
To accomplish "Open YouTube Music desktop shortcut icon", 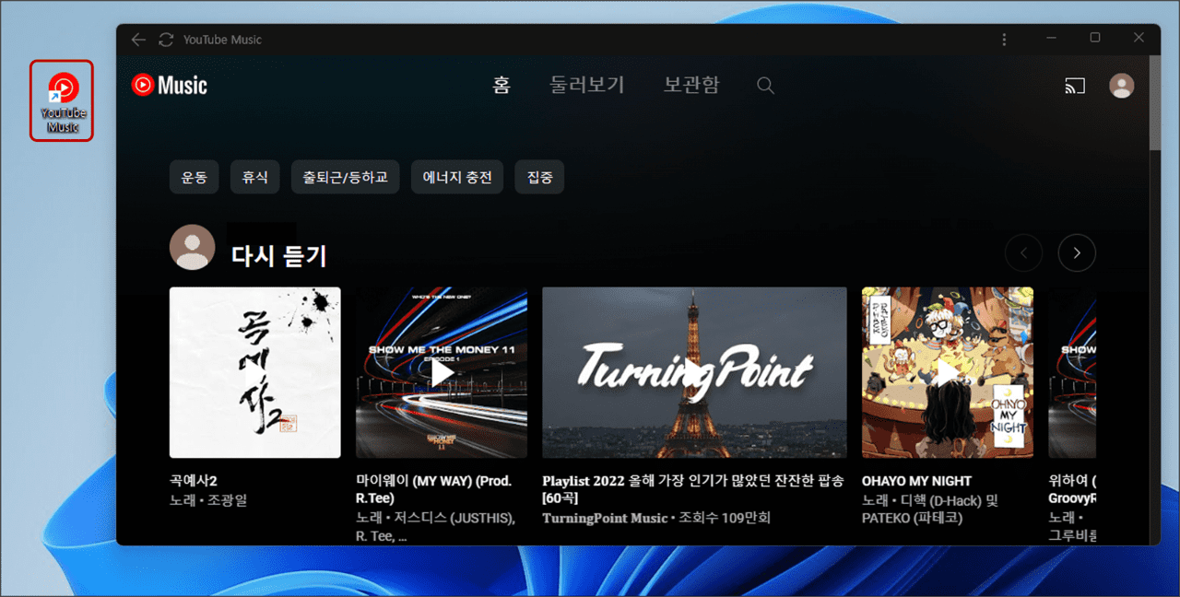I will pos(62,100).
